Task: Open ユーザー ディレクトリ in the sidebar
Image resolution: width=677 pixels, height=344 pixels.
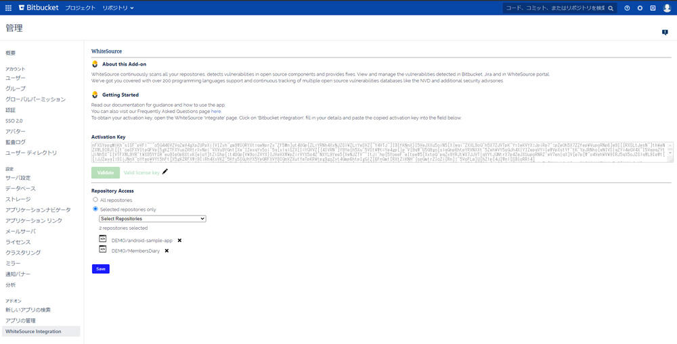Action: coord(31,153)
